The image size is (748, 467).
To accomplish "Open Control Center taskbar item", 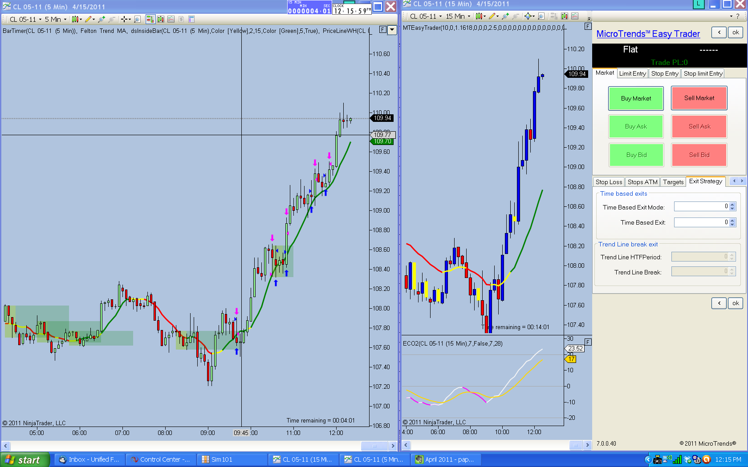I will (x=160, y=459).
